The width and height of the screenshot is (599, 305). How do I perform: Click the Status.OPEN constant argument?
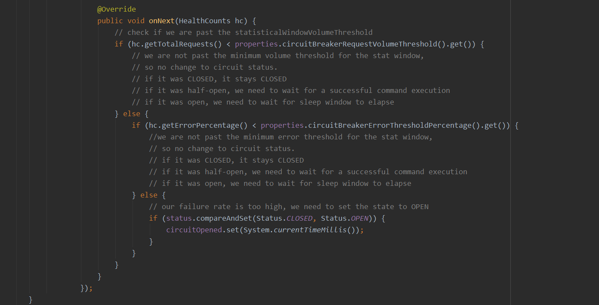click(x=345, y=218)
